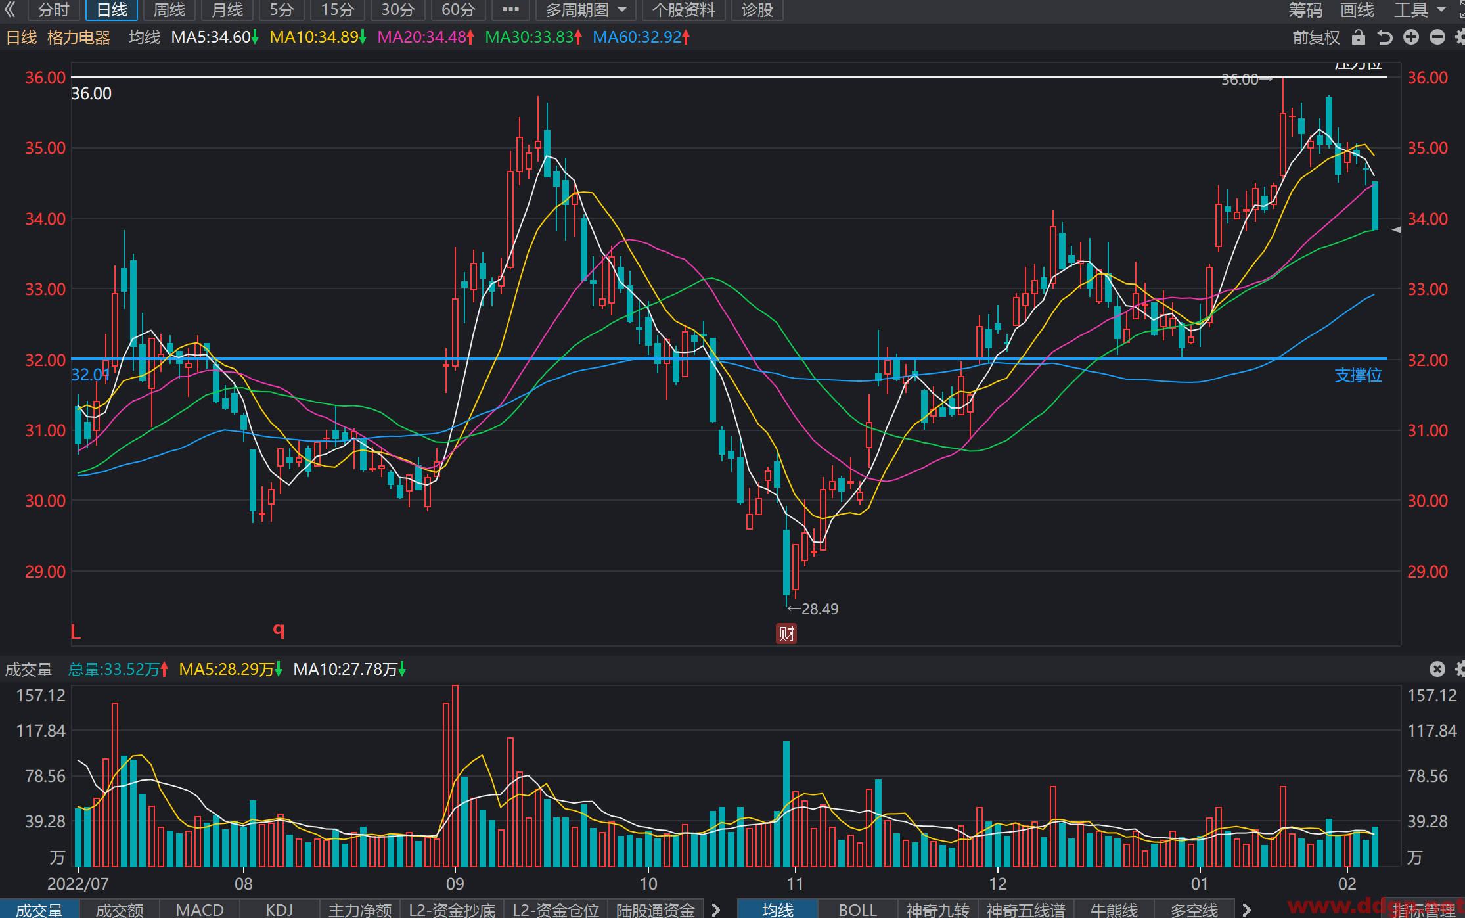The image size is (1465, 918).
Task: Switch overlay to 多空线
Action: point(1194,909)
